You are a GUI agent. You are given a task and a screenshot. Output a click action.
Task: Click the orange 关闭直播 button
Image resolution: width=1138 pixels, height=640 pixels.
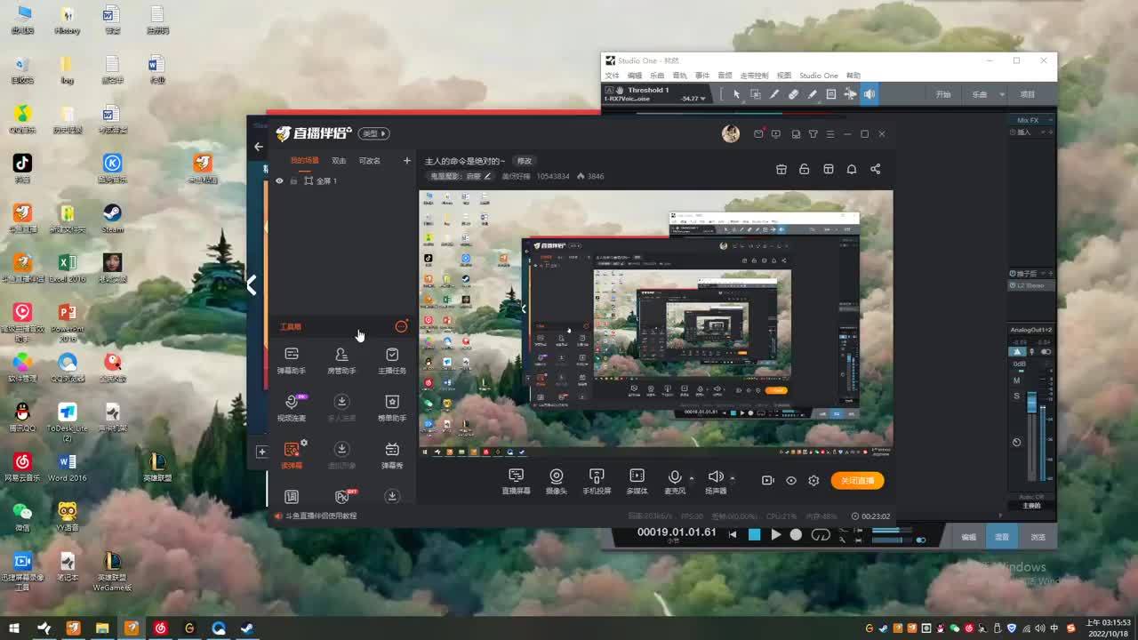[858, 481]
